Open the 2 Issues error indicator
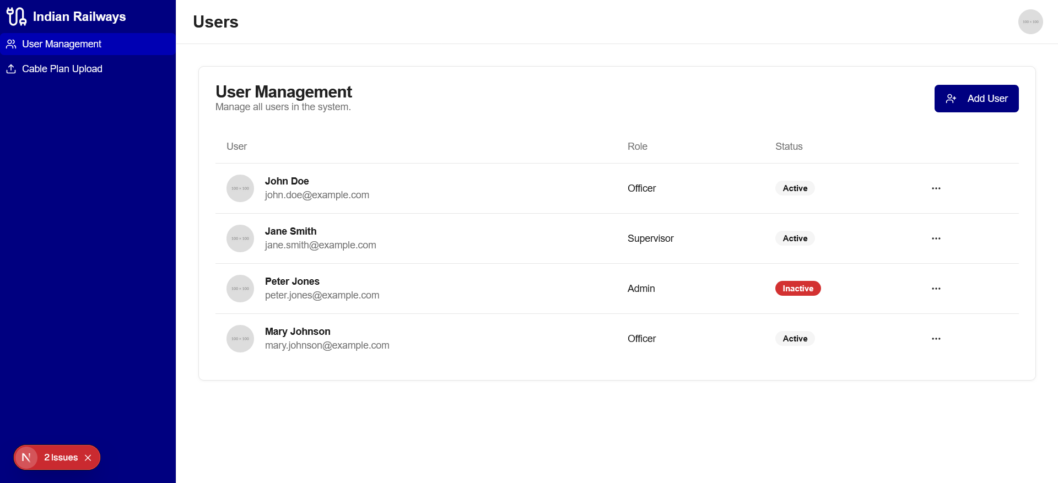This screenshot has width=1058, height=483. (x=61, y=458)
